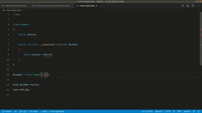Click the <?php opening tag

tap(16, 14)
